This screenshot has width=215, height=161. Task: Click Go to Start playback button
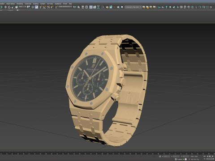click(205, 156)
